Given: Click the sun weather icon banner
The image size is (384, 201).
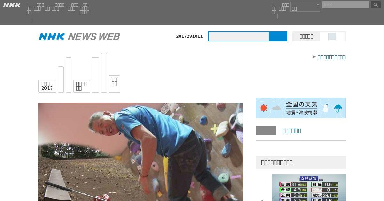Looking at the screenshot, I should (x=264, y=108).
